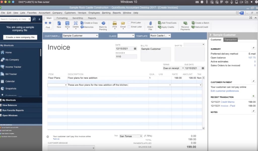The width and height of the screenshot is (258, 151).
Task: Open the TAX item San Tomas dropdown
Action: click(141, 136)
